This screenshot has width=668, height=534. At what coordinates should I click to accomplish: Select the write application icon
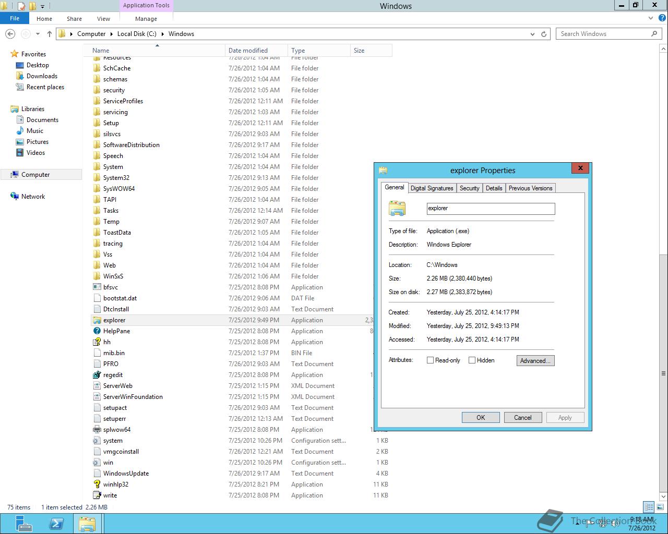pyautogui.click(x=97, y=495)
